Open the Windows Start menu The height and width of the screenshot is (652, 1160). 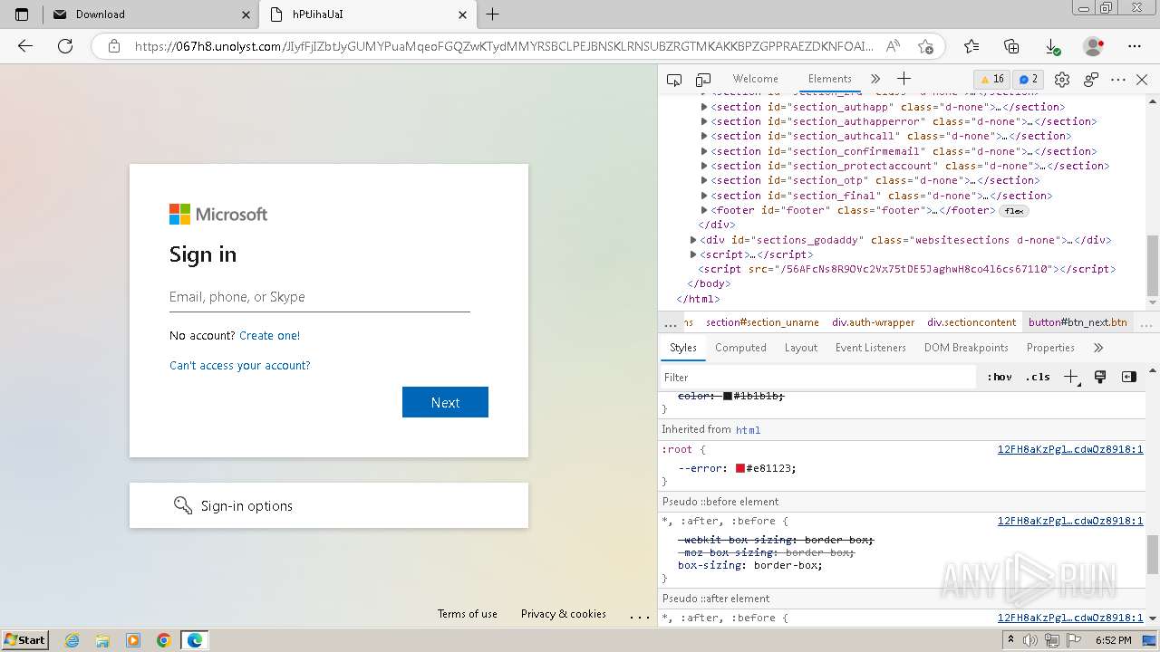[x=25, y=639]
